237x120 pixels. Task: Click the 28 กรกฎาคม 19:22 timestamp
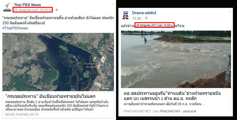pos(33,10)
